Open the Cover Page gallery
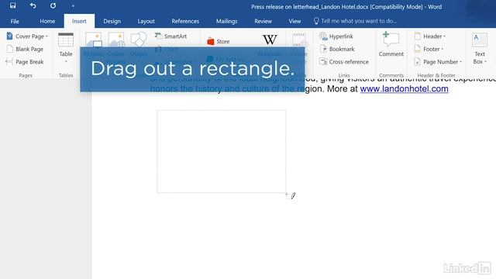The width and height of the screenshot is (496, 279). tap(28, 36)
